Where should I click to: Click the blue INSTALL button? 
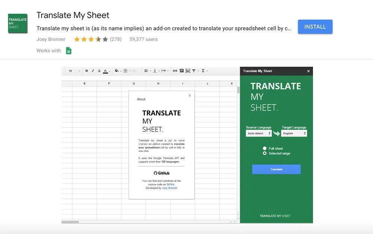pyautogui.click(x=315, y=26)
